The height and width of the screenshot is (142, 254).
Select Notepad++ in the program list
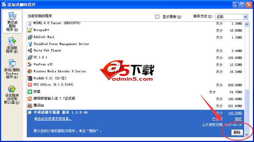pyautogui.click(x=136, y=30)
